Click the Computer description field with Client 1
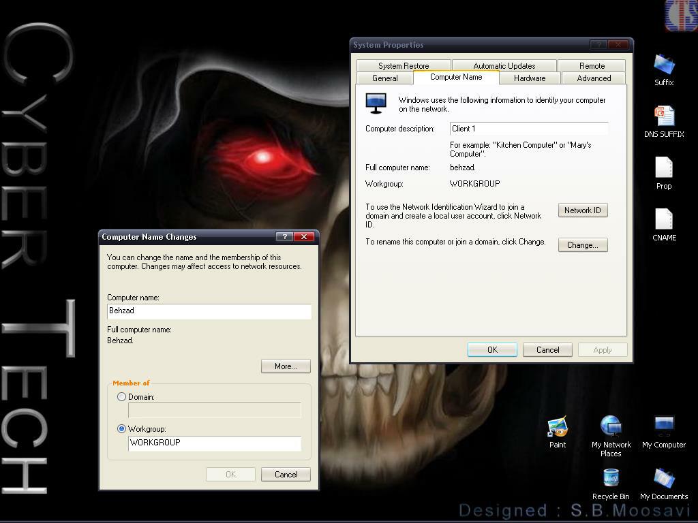This screenshot has width=698, height=523. click(x=529, y=129)
